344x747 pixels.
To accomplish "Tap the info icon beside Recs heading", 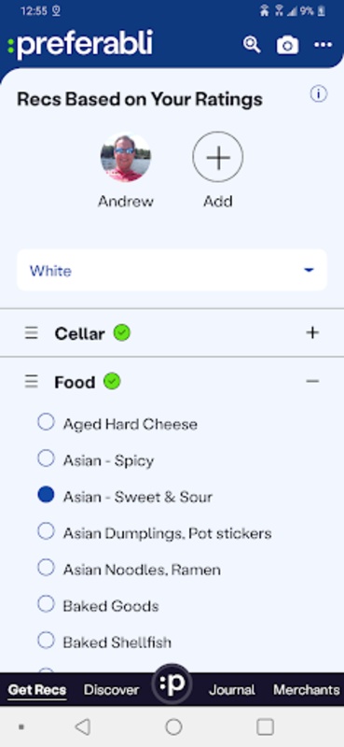I will tap(318, 94).
